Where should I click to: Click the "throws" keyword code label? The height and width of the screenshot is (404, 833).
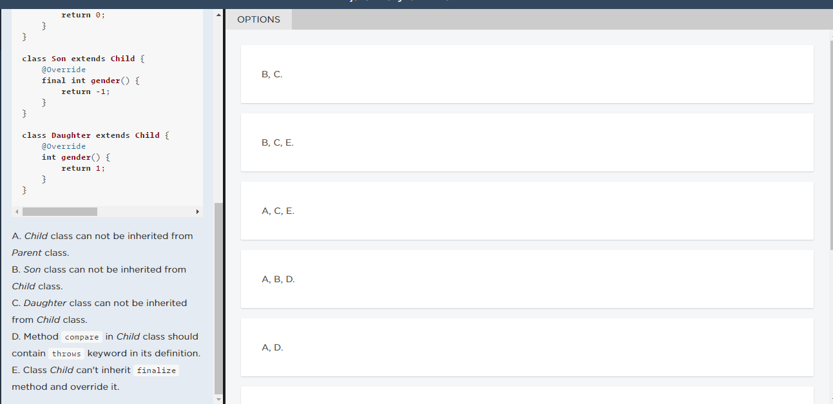66,354
